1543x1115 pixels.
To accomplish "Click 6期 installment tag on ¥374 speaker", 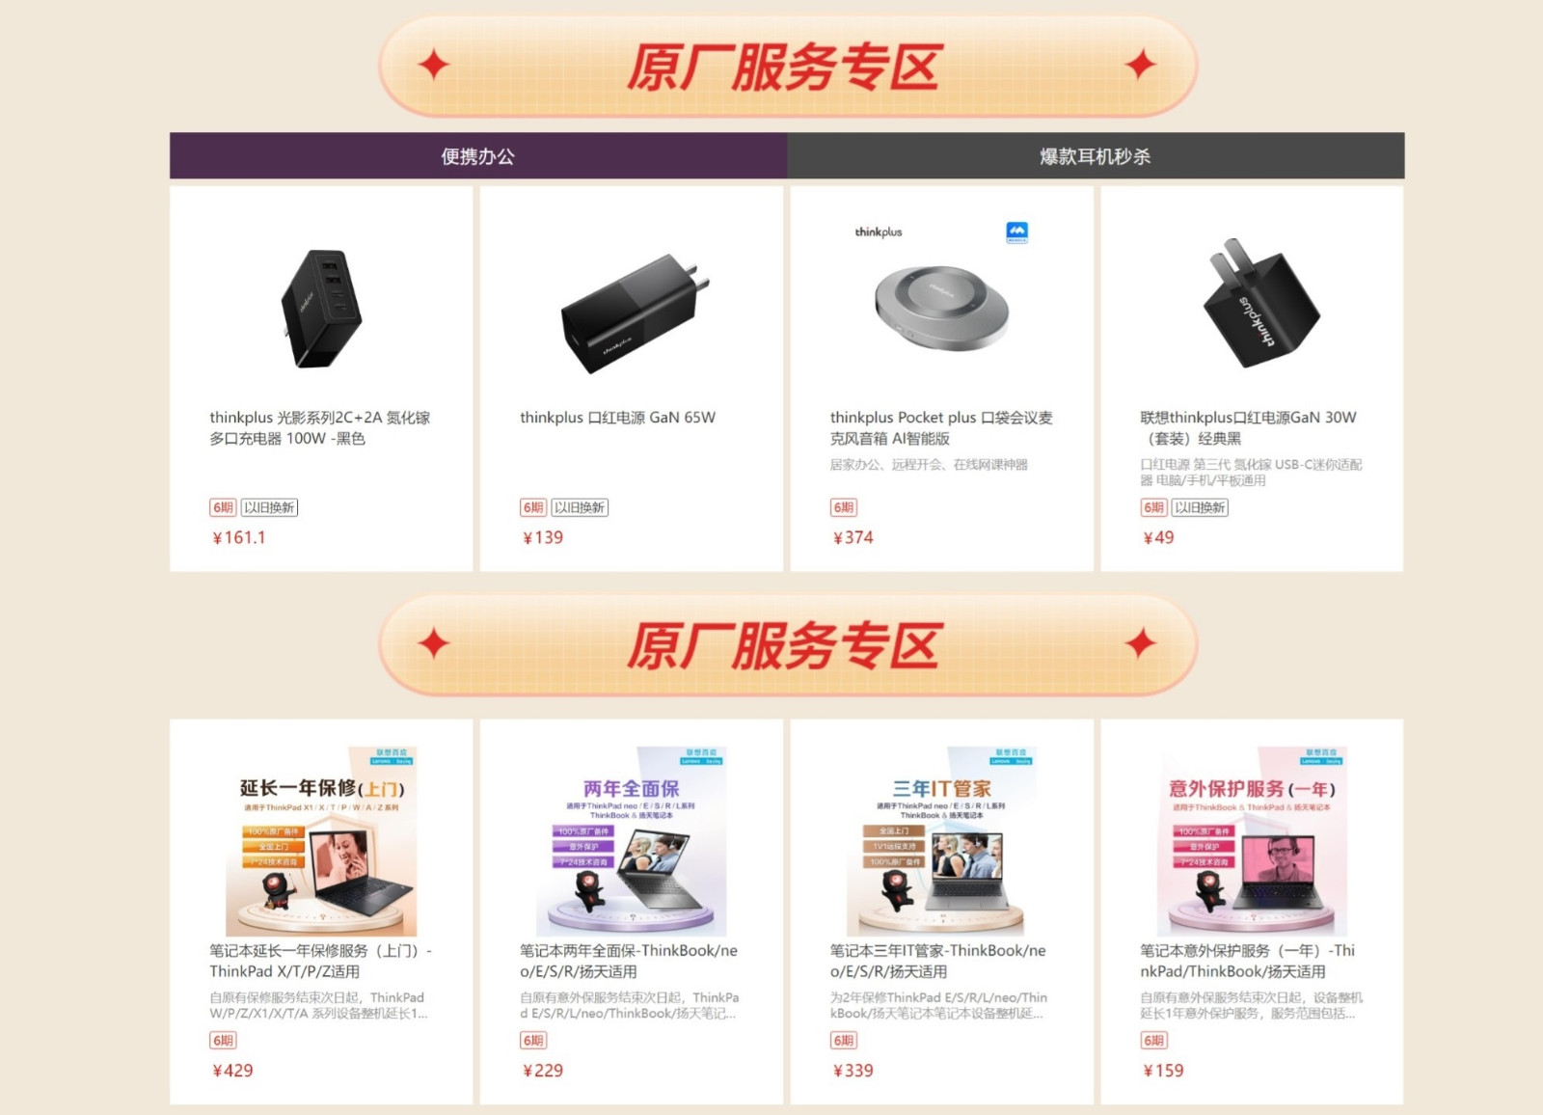I will (x=844, y=507).
